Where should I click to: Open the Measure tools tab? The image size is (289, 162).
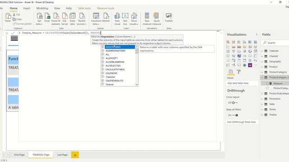[106, 8]
